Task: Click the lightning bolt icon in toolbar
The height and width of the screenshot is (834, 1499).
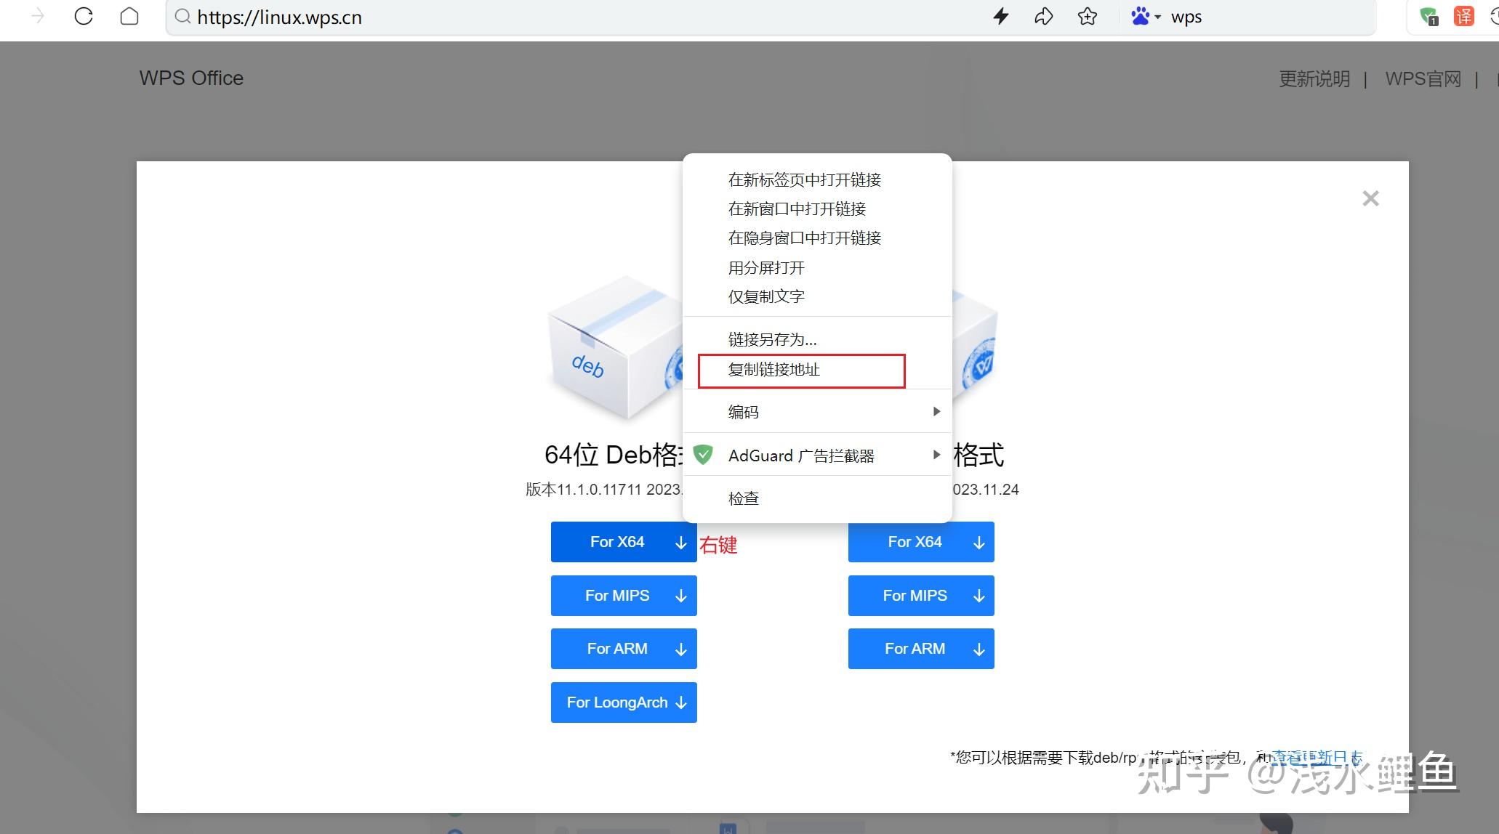Action: (x=1001, y=17)
